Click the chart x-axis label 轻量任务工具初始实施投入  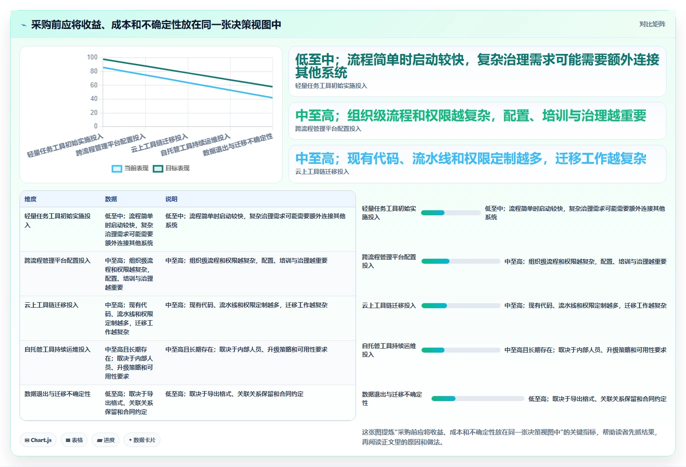pos(65,146)
